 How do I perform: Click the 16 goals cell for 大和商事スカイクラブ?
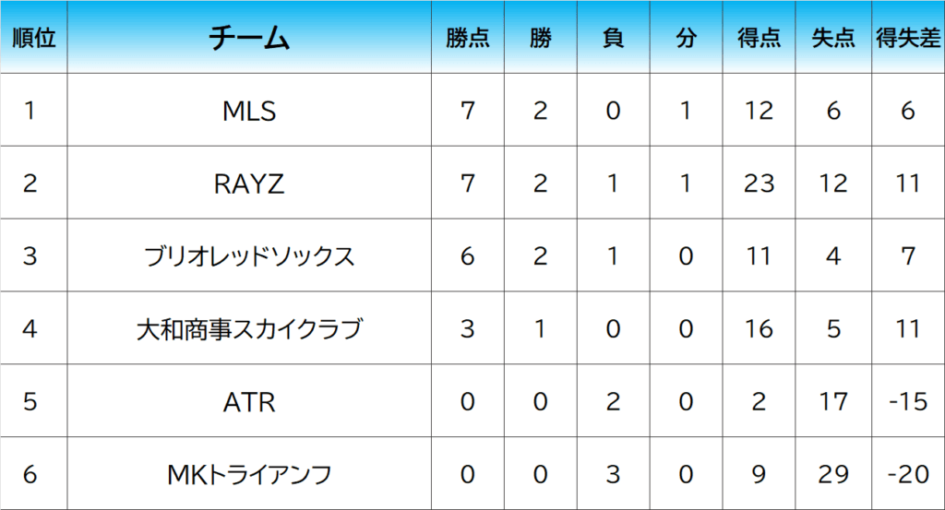[759, 328]
